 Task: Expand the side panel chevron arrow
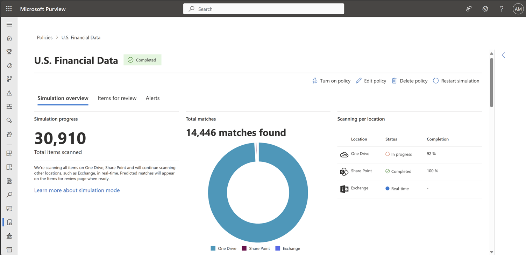click(504, 55)
